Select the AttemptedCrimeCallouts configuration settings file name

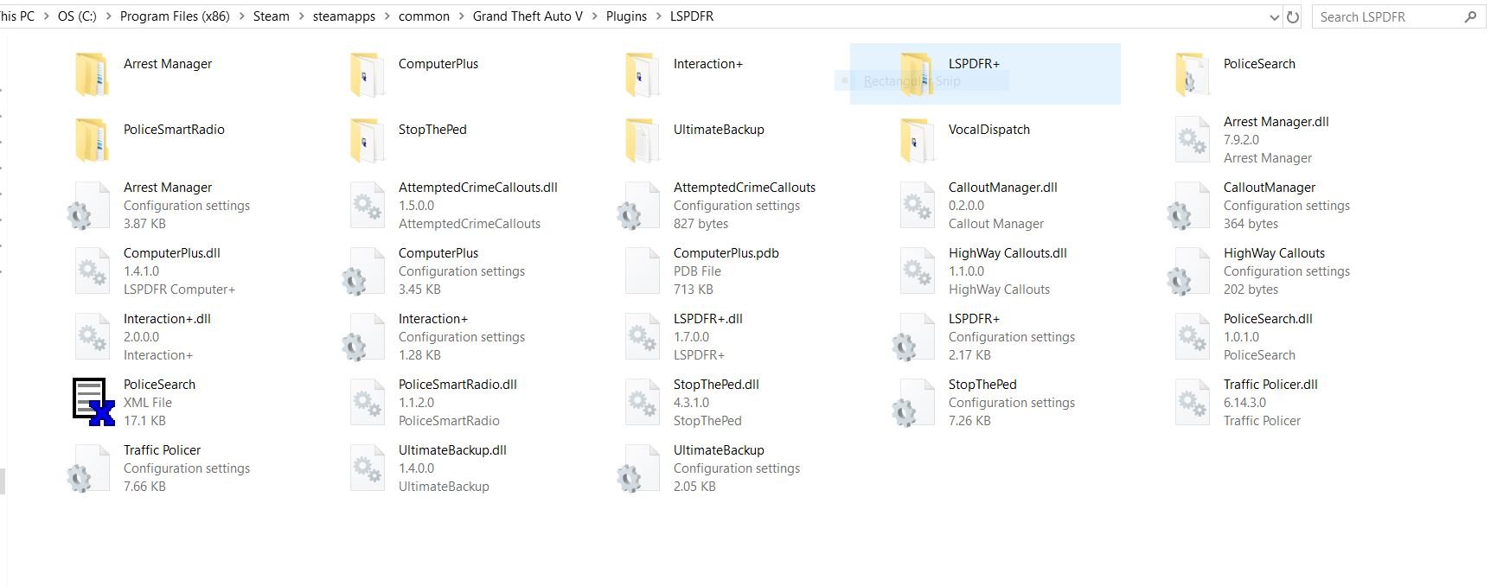coord(745,188)
